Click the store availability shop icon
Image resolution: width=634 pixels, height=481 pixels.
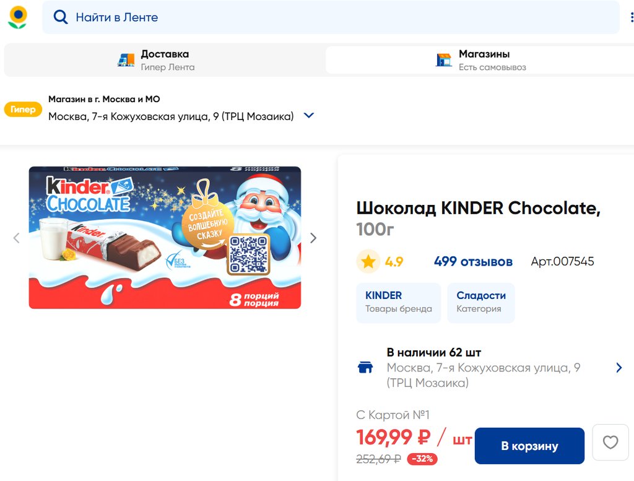tap(366, 368)
